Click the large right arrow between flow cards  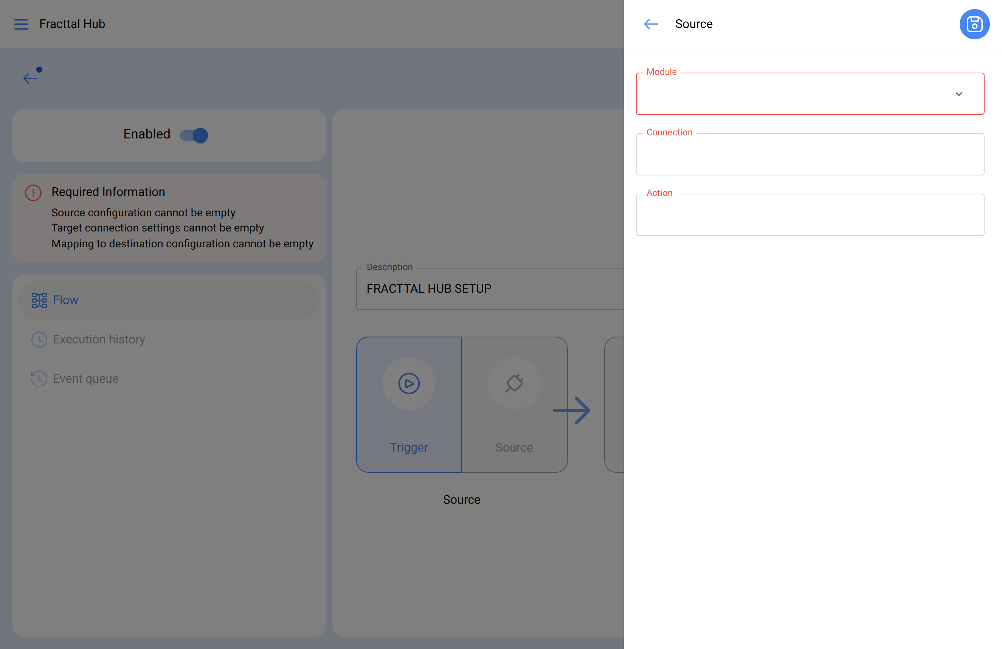(x=572, y=410)
